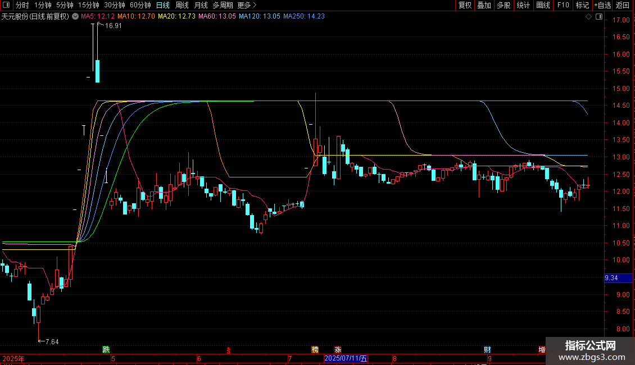
Task: Click the red $ event marker
Action: coord(228,350)
